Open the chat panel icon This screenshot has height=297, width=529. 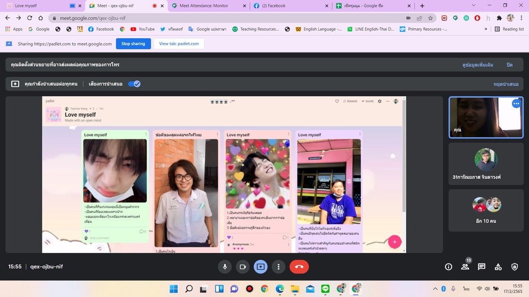click(x=482, y=267)
